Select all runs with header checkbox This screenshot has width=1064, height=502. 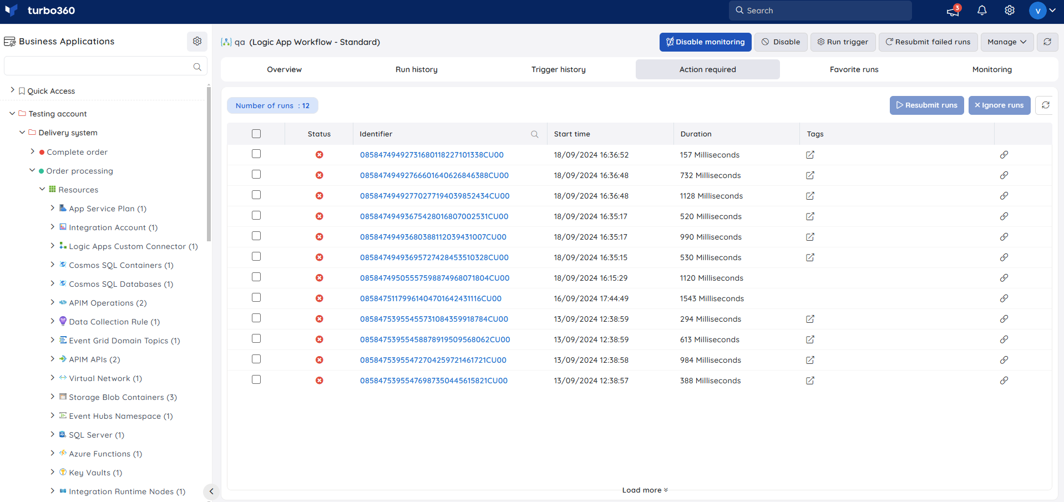(256, 134)
